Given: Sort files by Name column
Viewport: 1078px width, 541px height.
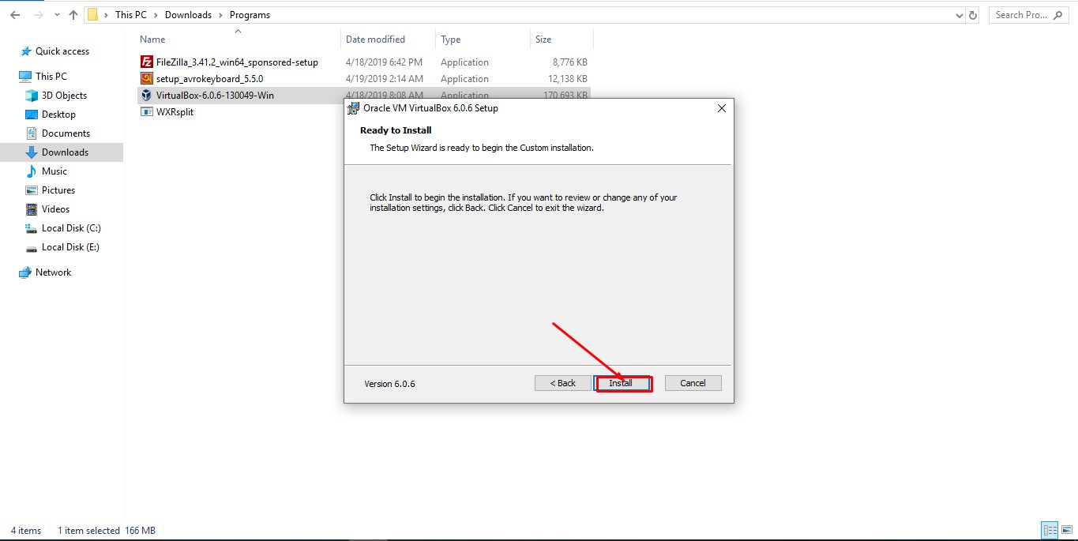Looking at the screenshot, I should (x=239, y=39).
